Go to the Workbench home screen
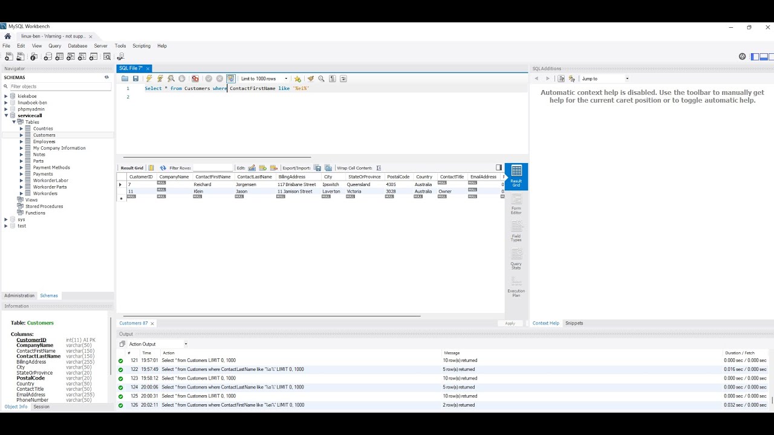774x435 pixels. coord(7,36)
